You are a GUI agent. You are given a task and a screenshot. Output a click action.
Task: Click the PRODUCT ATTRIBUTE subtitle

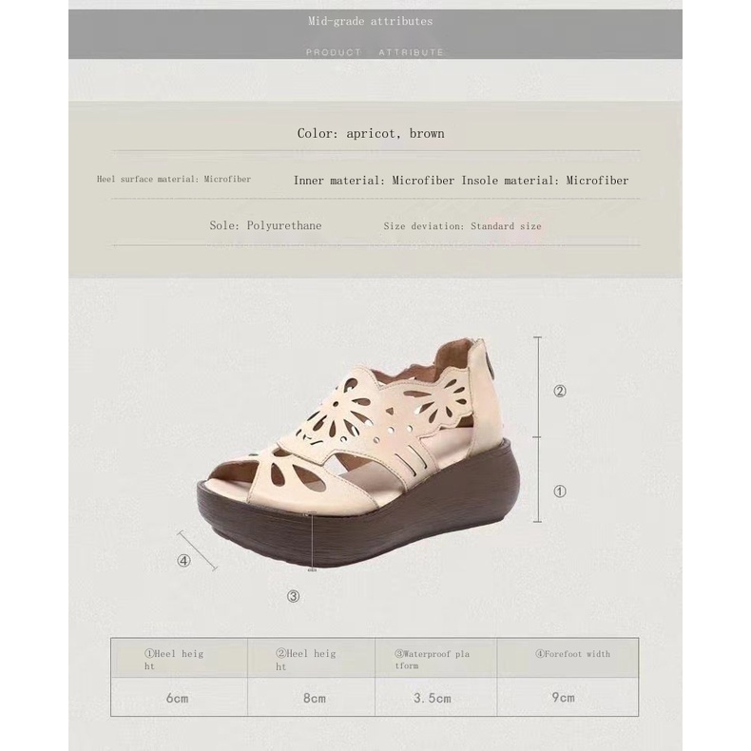click(375, 52)
